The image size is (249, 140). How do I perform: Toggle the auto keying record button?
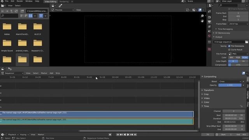pyautogui.click(x=110, y=135)
